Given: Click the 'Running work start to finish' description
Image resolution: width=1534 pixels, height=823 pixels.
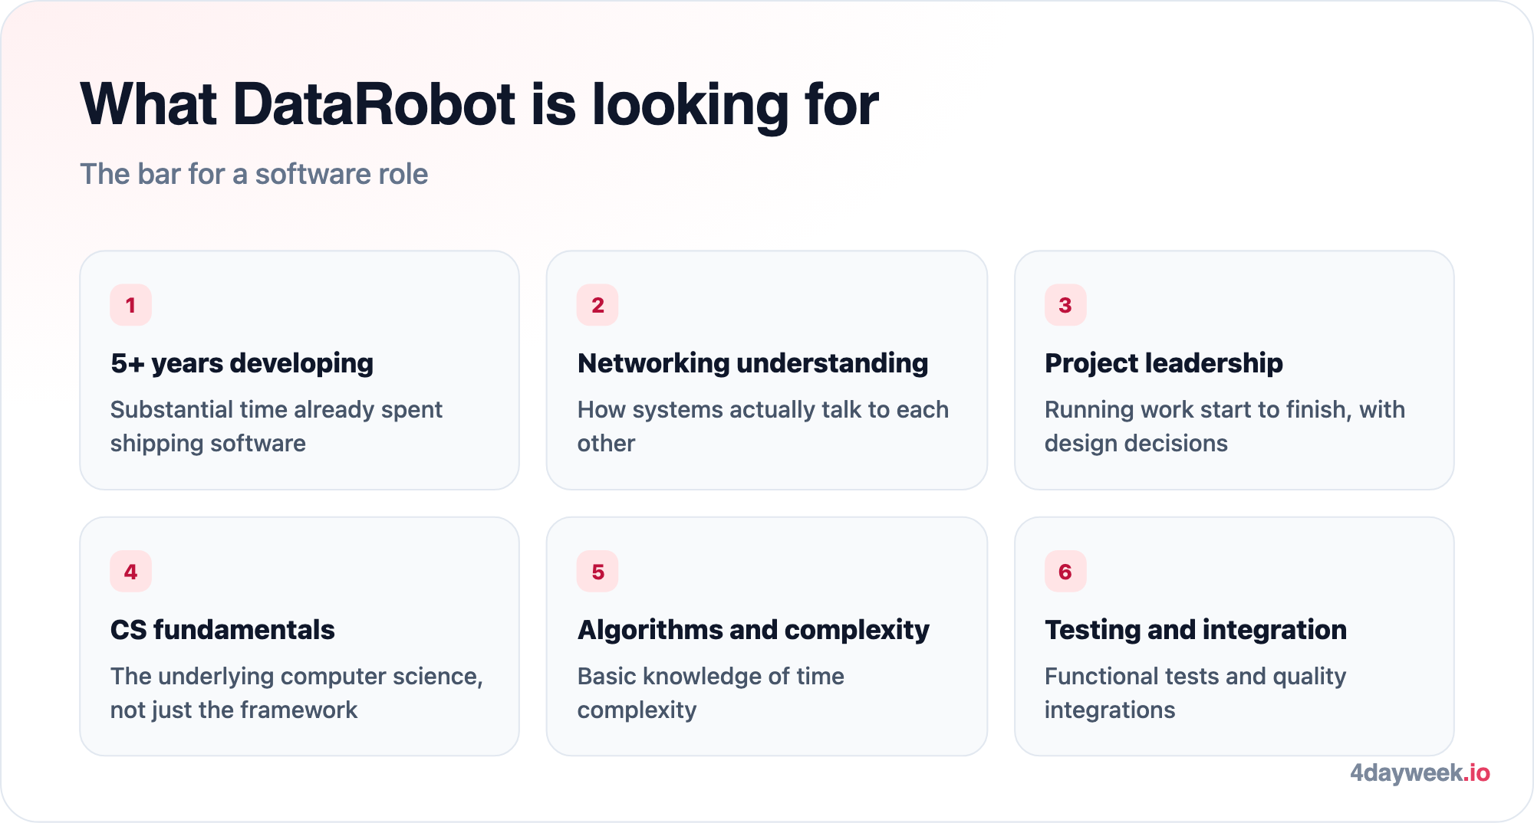Looking at the screenshot, I should click(x=1225, y=427).
